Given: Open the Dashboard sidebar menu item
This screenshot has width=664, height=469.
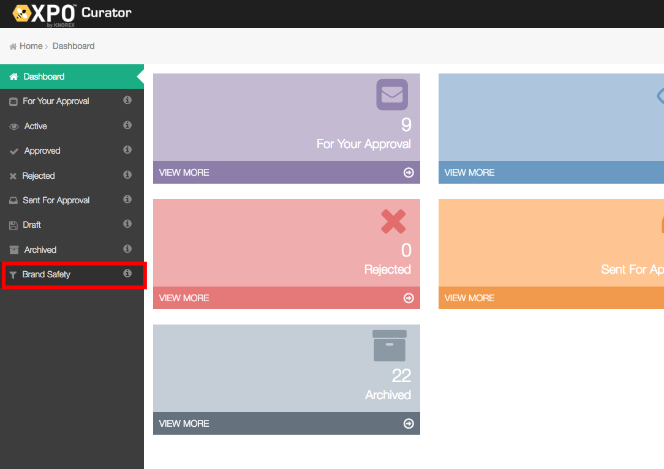Looking at the screenshot, I should pos(43,77).
